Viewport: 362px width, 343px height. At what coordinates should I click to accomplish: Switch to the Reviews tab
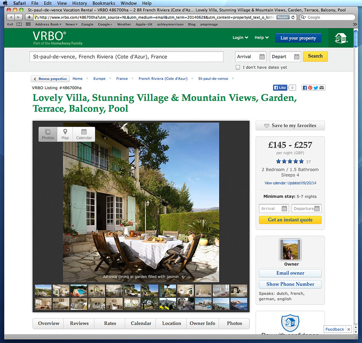[x=79, y=323]
